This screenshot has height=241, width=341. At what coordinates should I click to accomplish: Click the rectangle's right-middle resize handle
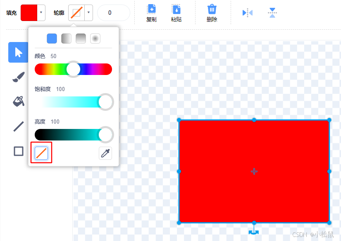click(x=329, y=171)
